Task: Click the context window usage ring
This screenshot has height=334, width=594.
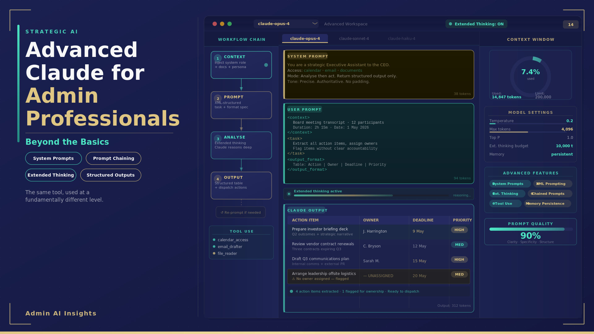Action: point(531,77)
